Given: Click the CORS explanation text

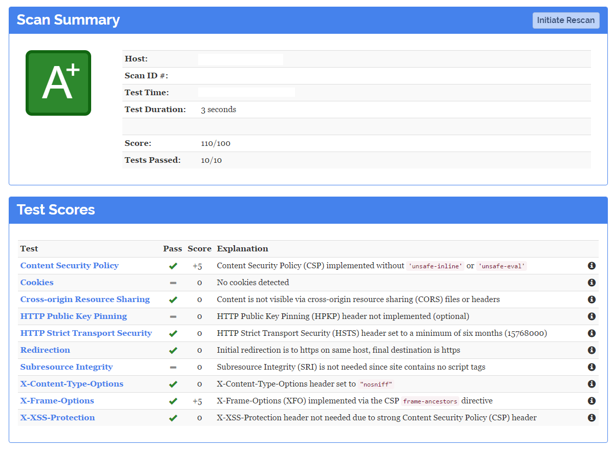Looking at the screenshot, I should (358, 300).
